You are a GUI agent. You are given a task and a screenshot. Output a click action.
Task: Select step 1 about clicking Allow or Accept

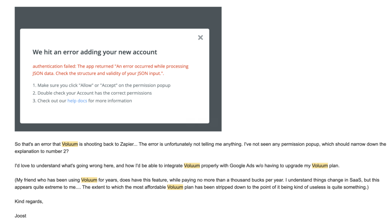tap(101, 85)
